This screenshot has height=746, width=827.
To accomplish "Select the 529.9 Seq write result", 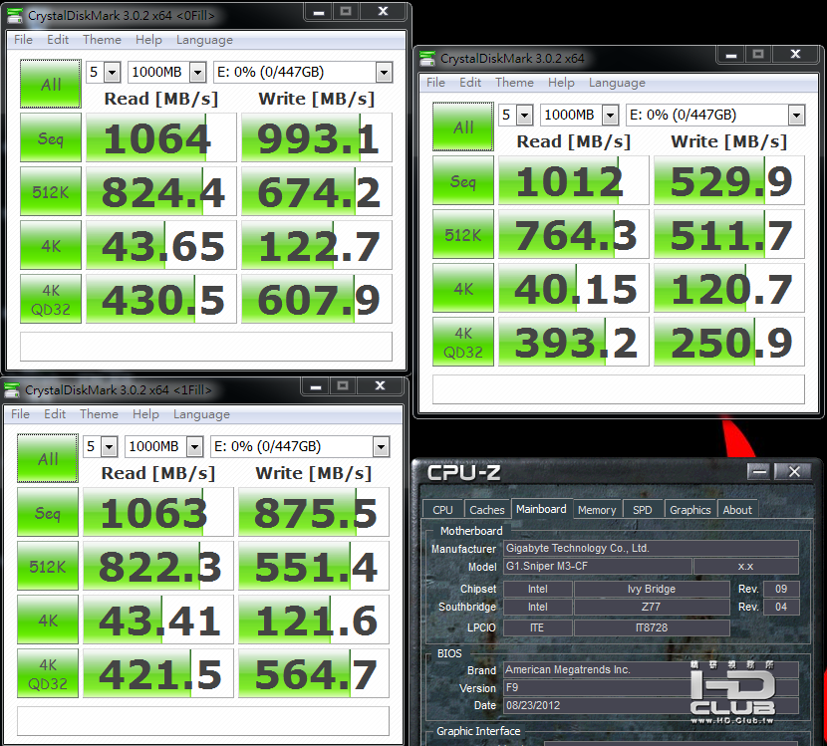I will coord(729,180).
